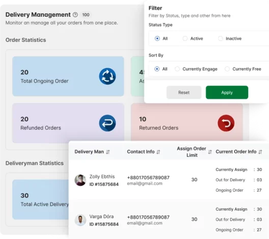Select the All sort-by radio

point(157,69)
